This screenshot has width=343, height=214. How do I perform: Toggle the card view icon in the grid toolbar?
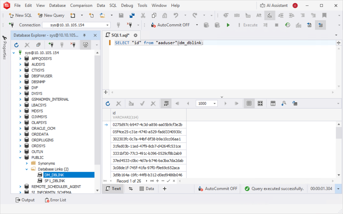tap(260, 103)
